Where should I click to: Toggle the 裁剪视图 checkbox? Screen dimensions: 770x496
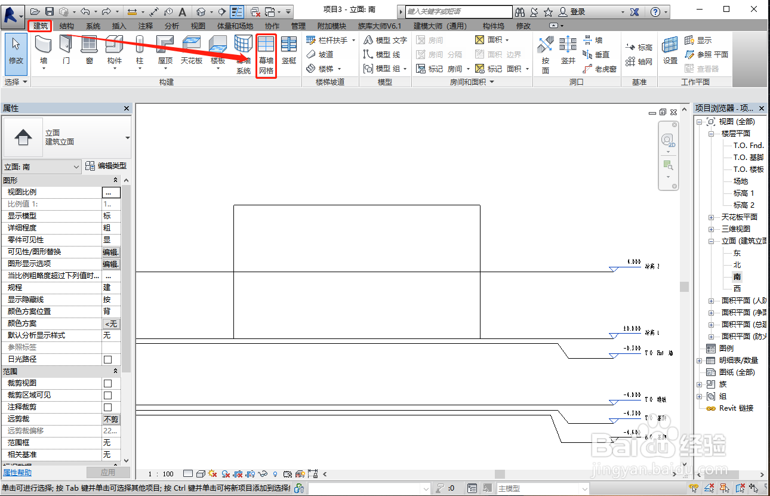pos(107,383)
